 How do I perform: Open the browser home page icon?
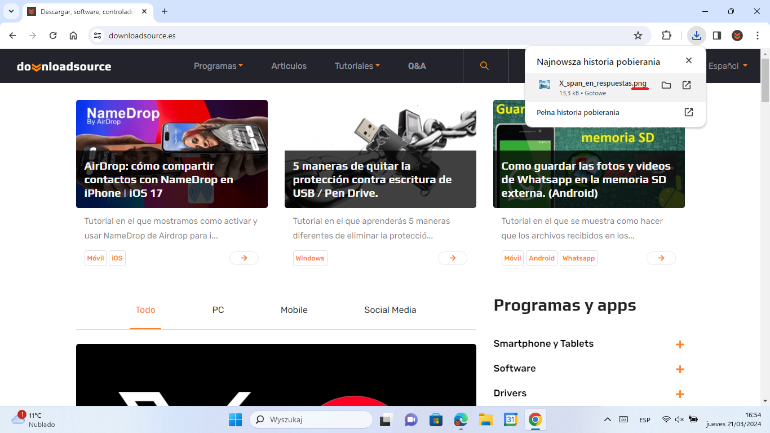[x=73, y=36]
